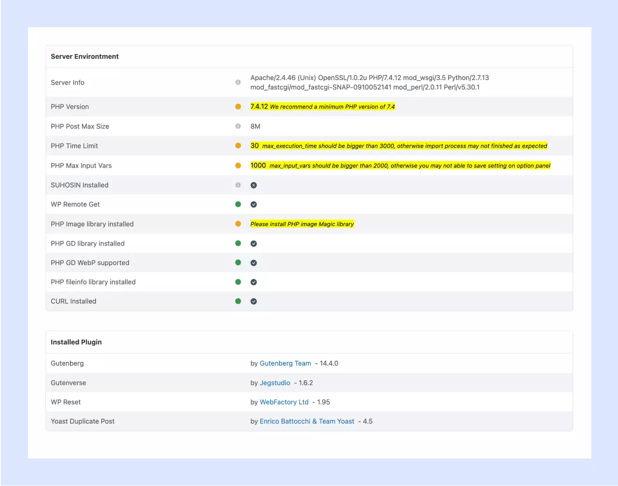Click the SUHOSIN Installed cross mark icon
618x486 pixels.
pyautogui.click(x=254, y=185)
